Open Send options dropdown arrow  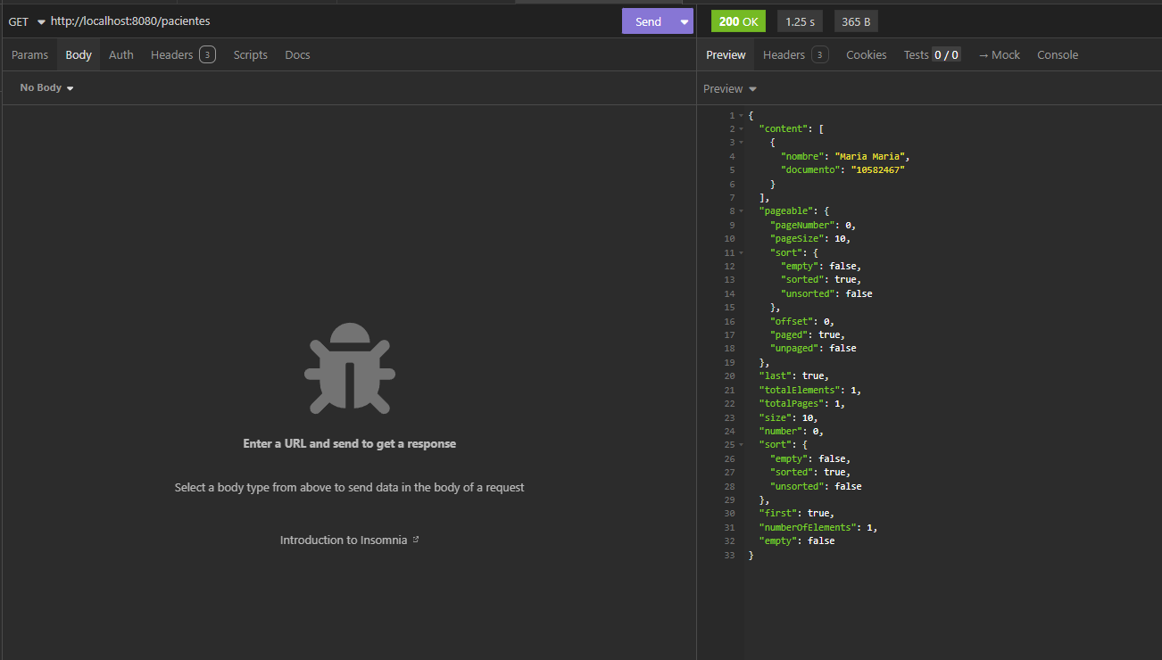[x=685, y=21]
